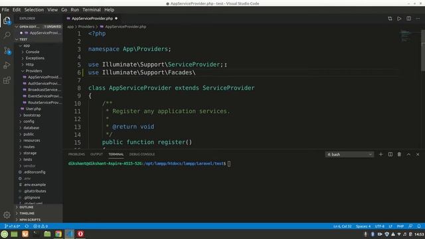The image size is (425, 239).
Task: Switch to the Problems tab
Action: point(76,154)
